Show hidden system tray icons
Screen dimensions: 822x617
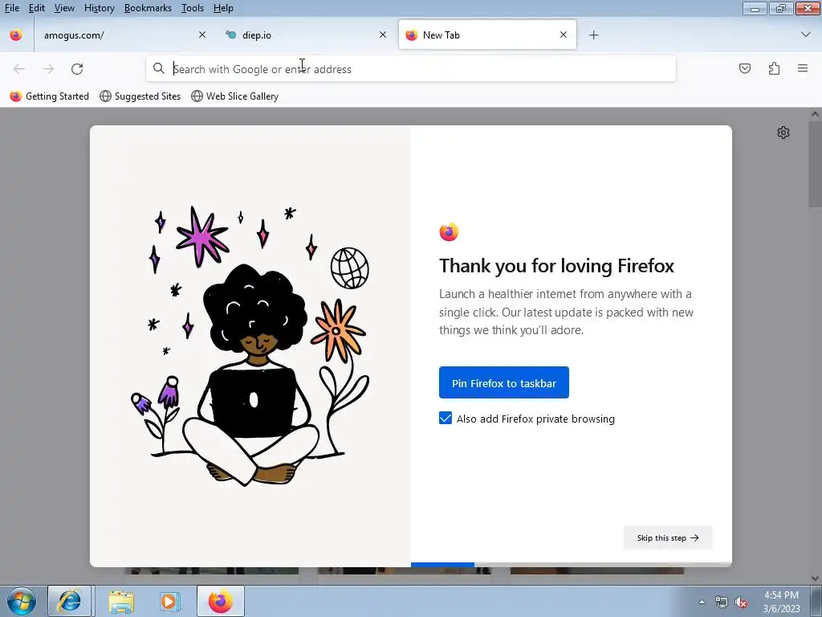702,603
